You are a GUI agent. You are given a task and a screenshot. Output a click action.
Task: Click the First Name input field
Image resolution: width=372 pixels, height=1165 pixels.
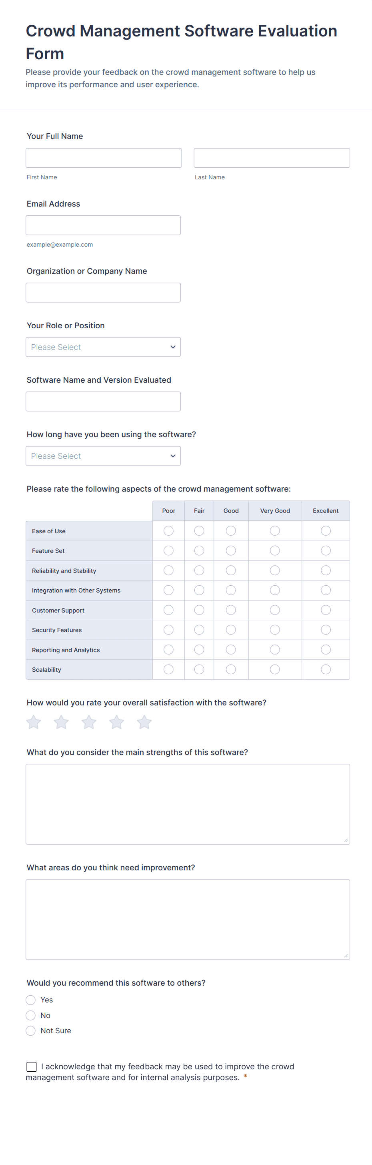click(104, 158)
